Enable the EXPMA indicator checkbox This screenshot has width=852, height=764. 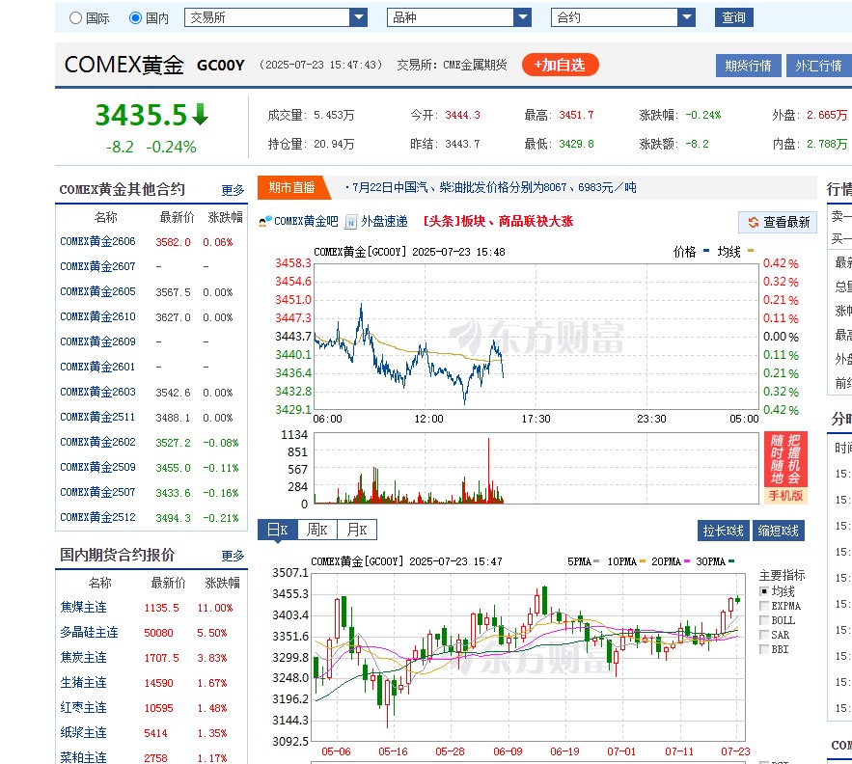coord(764,606)
